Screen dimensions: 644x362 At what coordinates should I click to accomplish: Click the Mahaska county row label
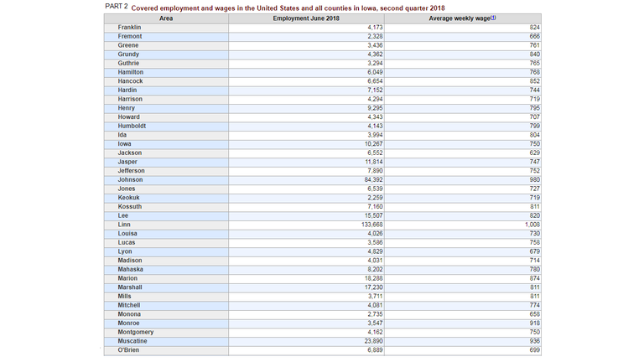coord(130,270)
